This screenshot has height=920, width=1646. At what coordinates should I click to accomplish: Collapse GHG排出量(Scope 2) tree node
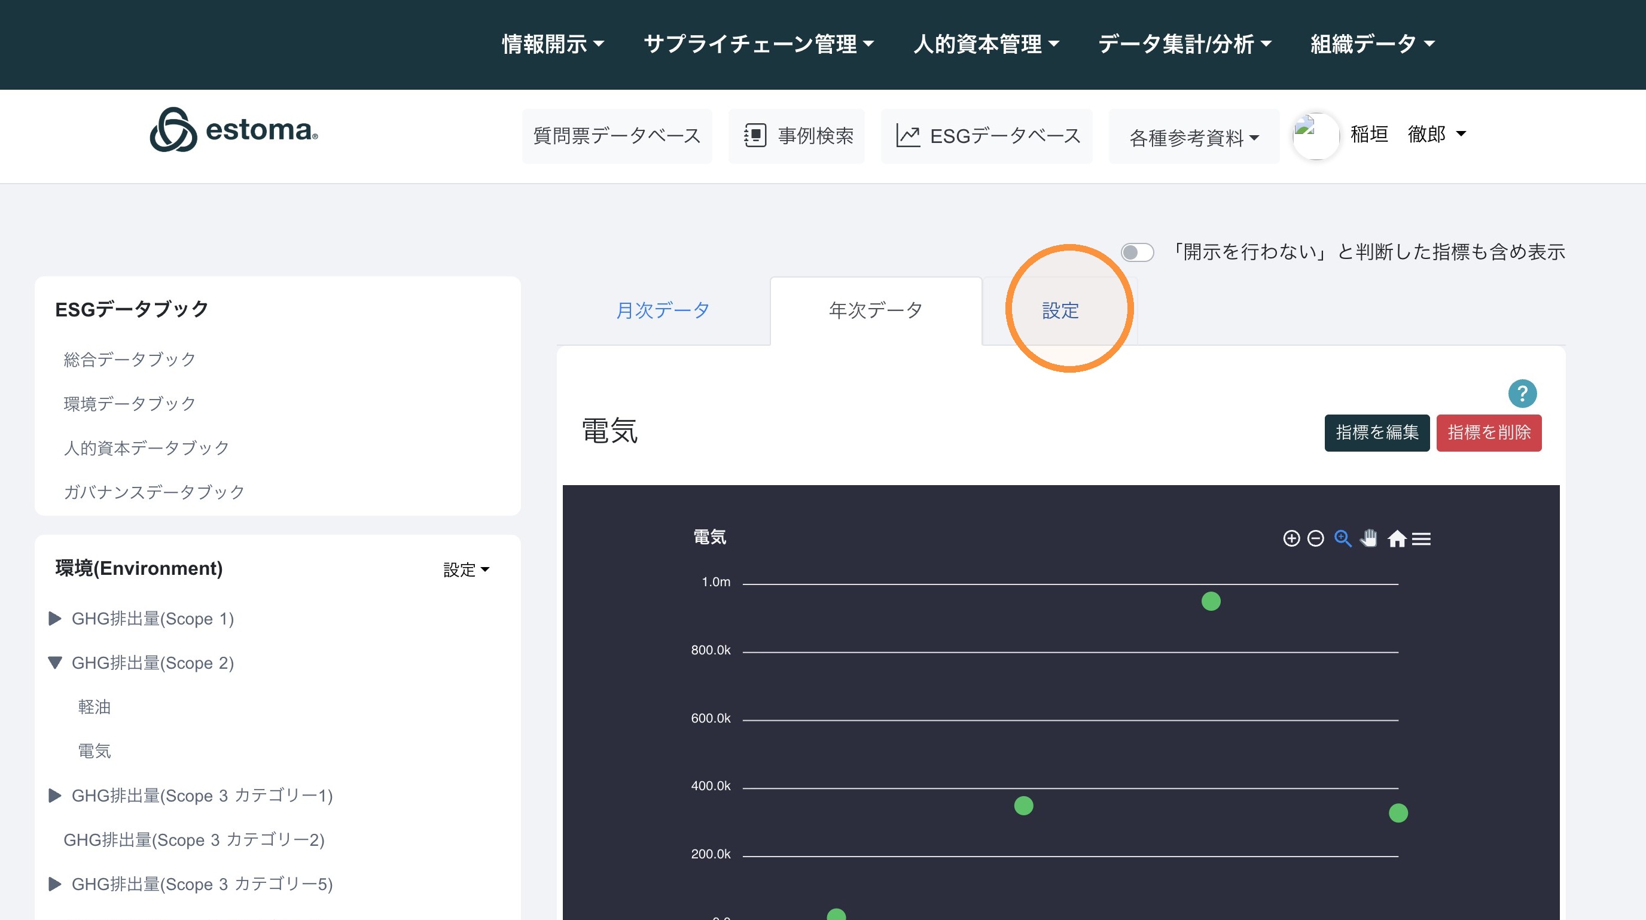tap(55, 663)
